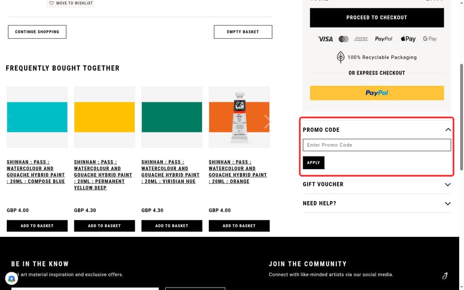Click the Apple Pay icon
464x290 pixels.
coord(408,39)
